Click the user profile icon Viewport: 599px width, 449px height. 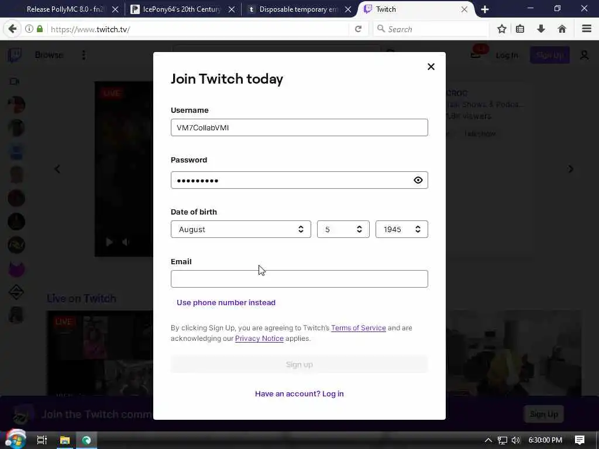[584, 56]
